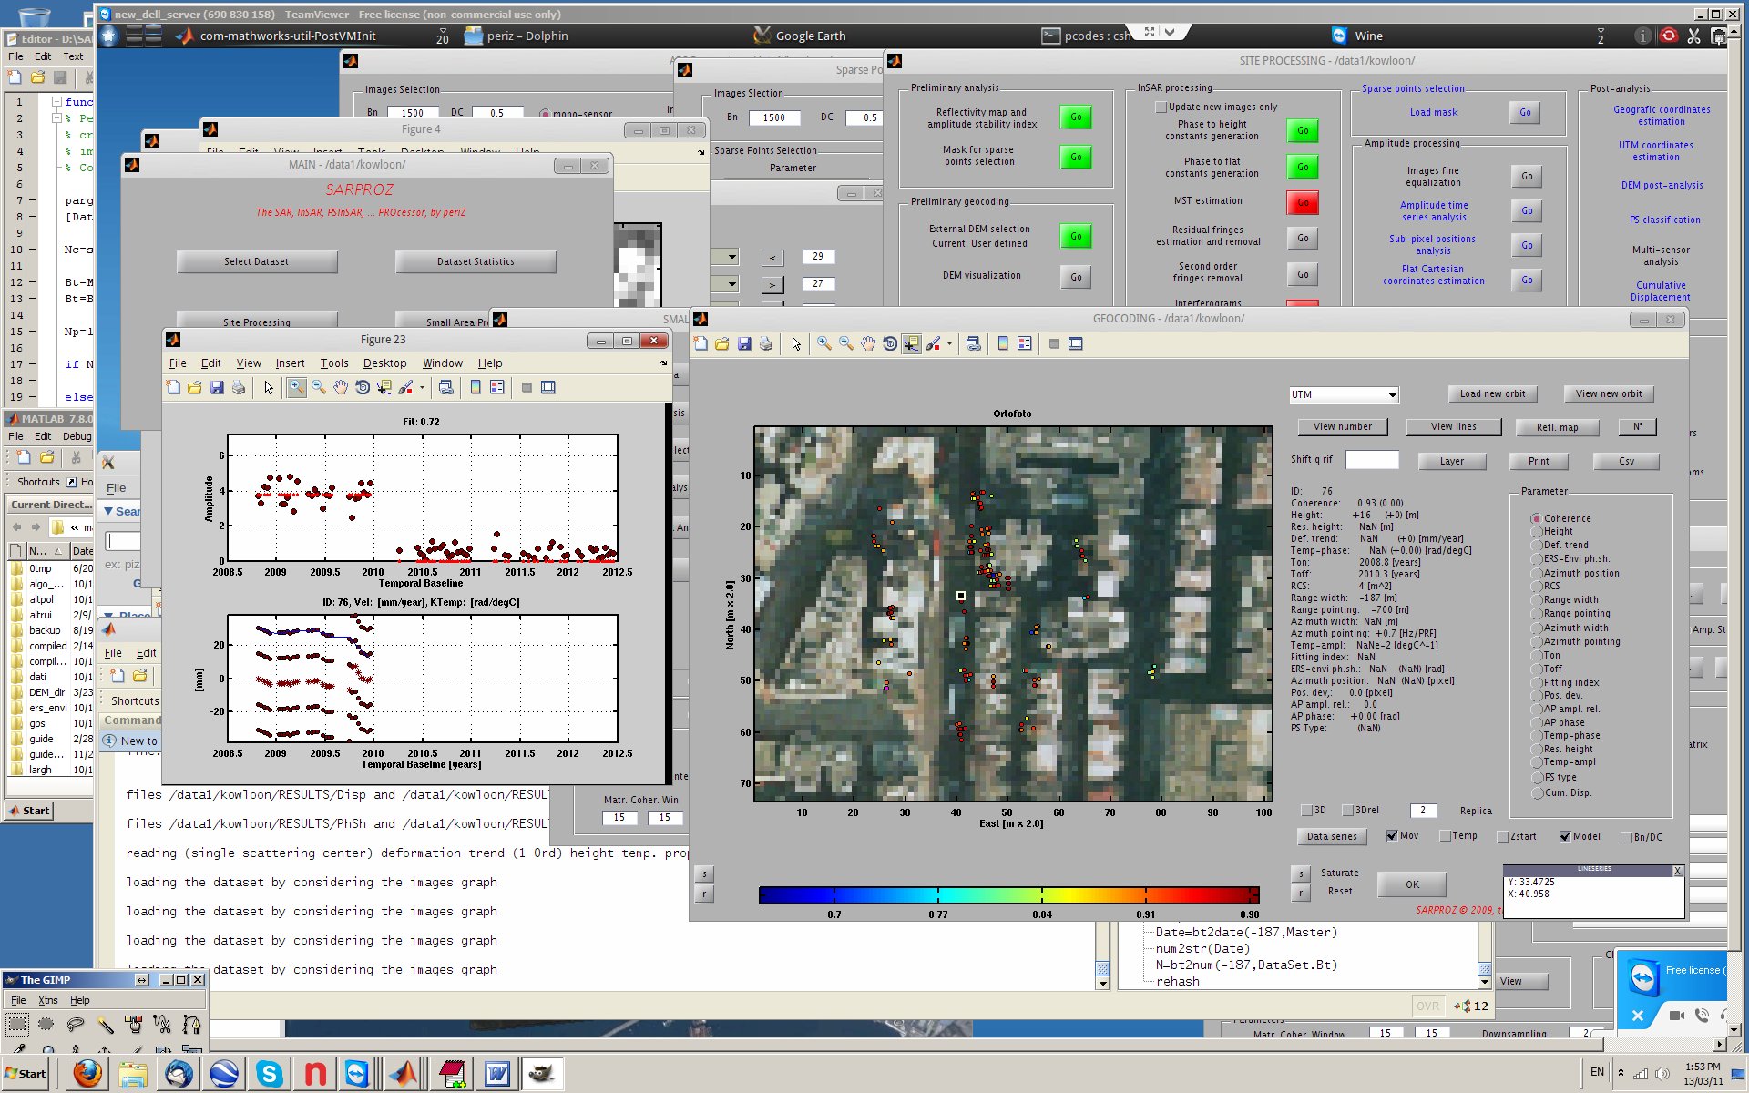Enable the 3D checkbox
This screenshot has height=1093, width=1749.
(x=1307, y=811)
